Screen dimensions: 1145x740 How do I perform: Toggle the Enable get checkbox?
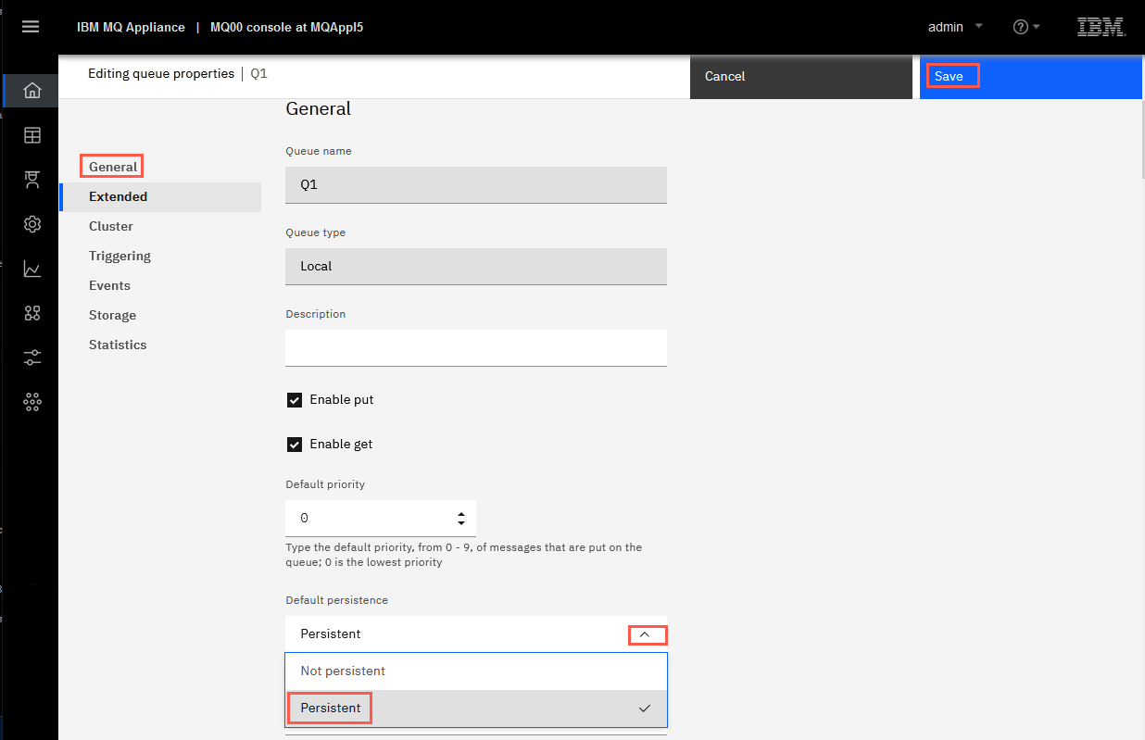point(295,445)
